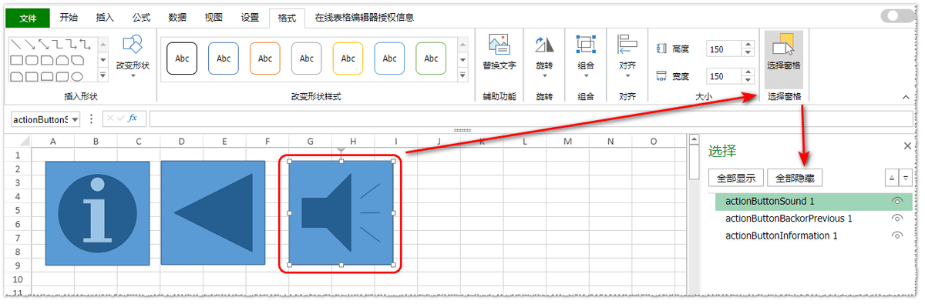The width and height of the screenshot is (925, 304).
Task: Switch to the 数据 tab
Action: click(177, 18)
